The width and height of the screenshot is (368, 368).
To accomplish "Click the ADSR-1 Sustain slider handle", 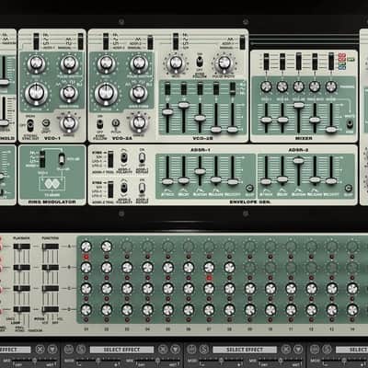I will click(200, 171).
